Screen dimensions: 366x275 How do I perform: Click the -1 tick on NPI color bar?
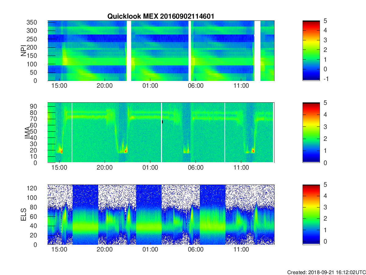tap(326, 79)
